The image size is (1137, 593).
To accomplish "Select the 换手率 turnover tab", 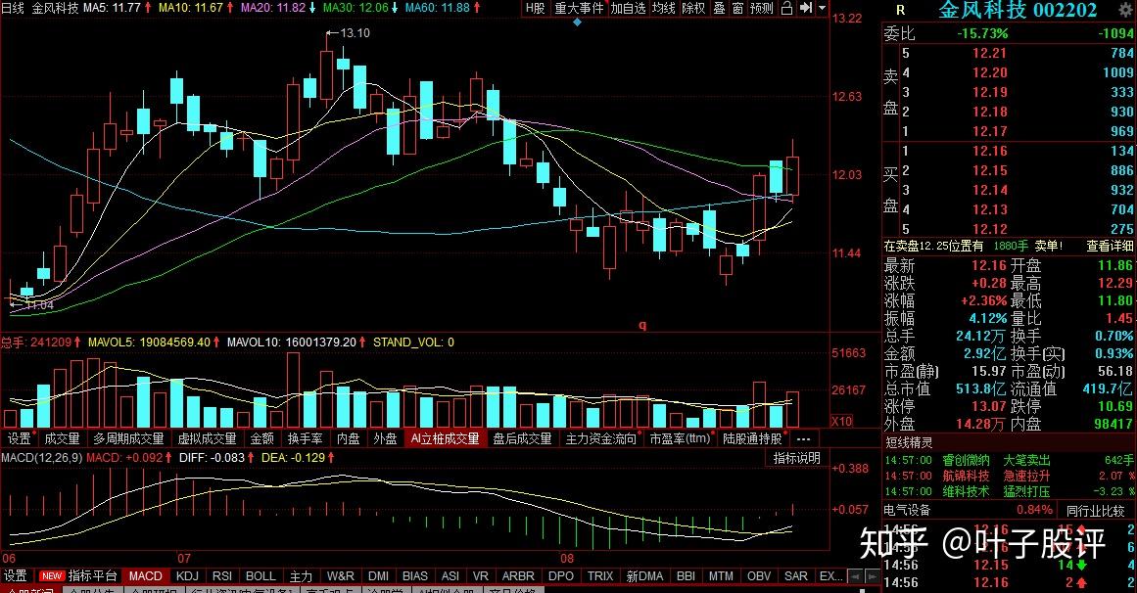I will point(305,438).
